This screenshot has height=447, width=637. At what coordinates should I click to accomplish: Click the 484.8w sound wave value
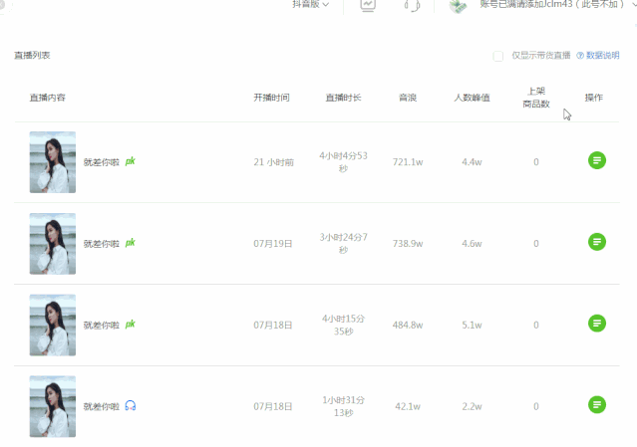[408, 326]
